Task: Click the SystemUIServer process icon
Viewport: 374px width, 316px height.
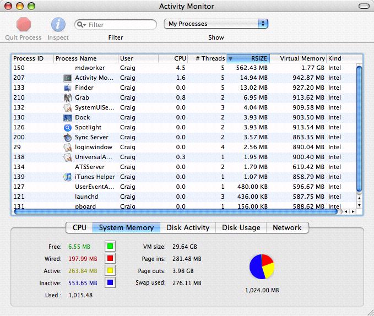Action: click(68, 108)
